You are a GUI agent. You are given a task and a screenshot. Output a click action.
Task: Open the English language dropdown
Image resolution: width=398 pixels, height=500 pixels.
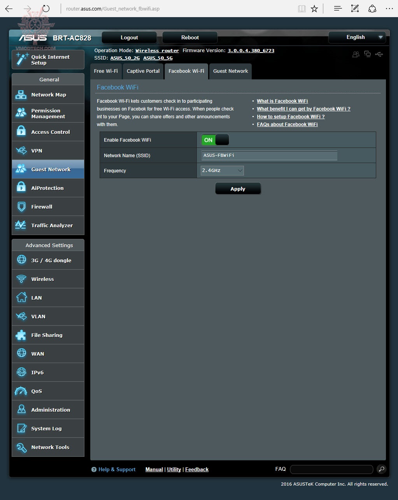tap(357, 37)
